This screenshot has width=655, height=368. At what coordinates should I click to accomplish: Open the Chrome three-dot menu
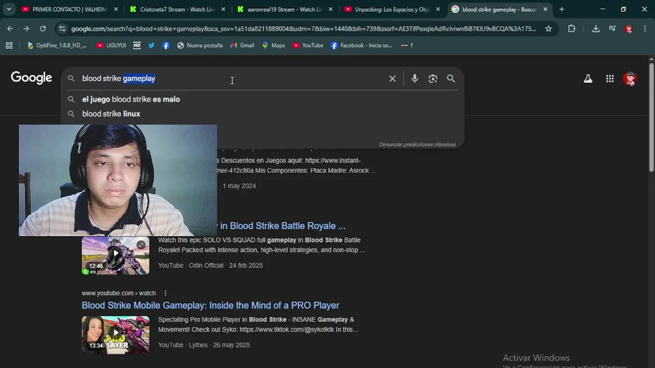click(x=645, y=29)
